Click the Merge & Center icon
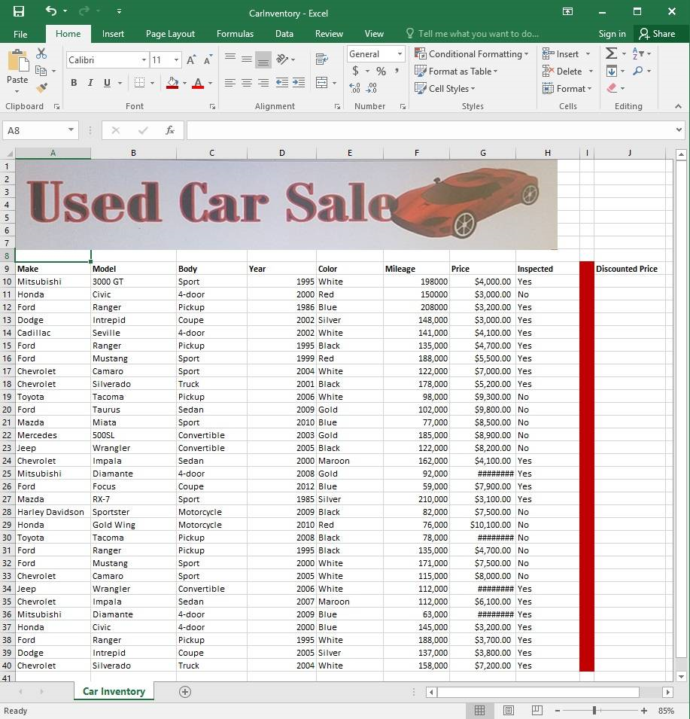This screenshot has width=690, height=719. 322,83
